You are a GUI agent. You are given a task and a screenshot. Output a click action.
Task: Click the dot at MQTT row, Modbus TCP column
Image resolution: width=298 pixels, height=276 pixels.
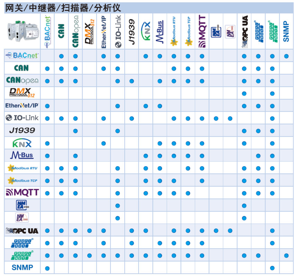(x=188, y=193)
